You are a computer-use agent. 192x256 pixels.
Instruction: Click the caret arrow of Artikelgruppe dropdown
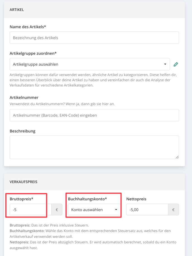click(165, 64)
